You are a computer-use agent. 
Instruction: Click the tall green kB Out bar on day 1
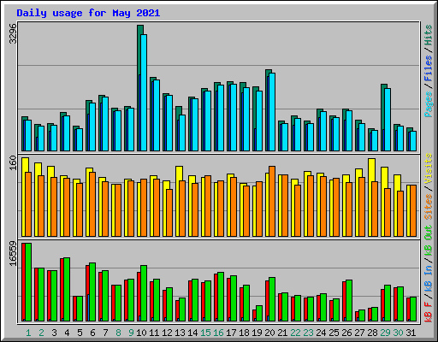[28, 282]
